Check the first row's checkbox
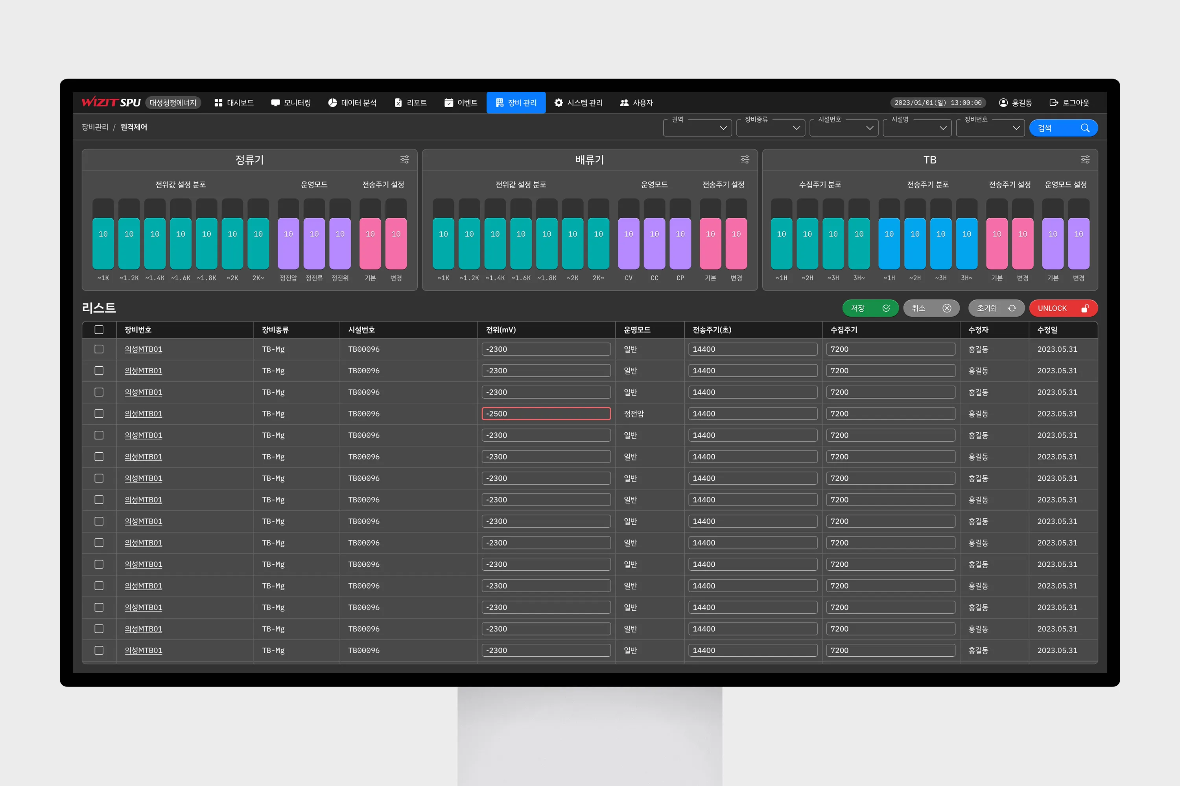The image size is (1180, 786). click(99, 349)
